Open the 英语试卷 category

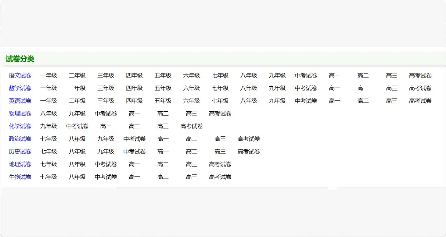pyautogui.click(x=20, y=101)
